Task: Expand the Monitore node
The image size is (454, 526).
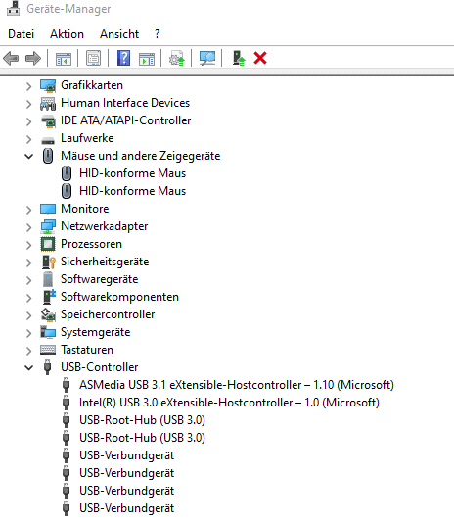Action: (x=28, y=210)
